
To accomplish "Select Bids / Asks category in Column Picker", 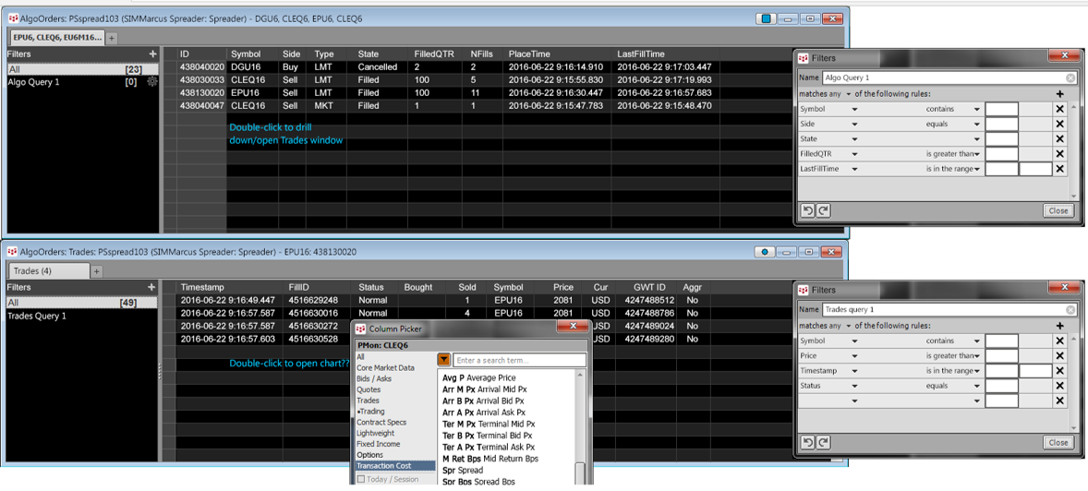I will [x=374, y=378].
